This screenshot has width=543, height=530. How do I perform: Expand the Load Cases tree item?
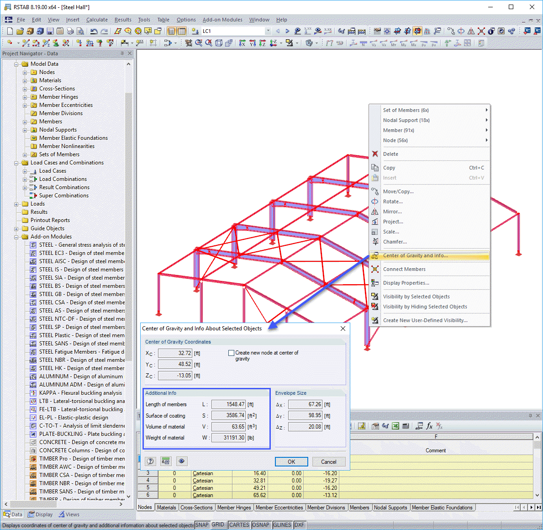(25, 171)
